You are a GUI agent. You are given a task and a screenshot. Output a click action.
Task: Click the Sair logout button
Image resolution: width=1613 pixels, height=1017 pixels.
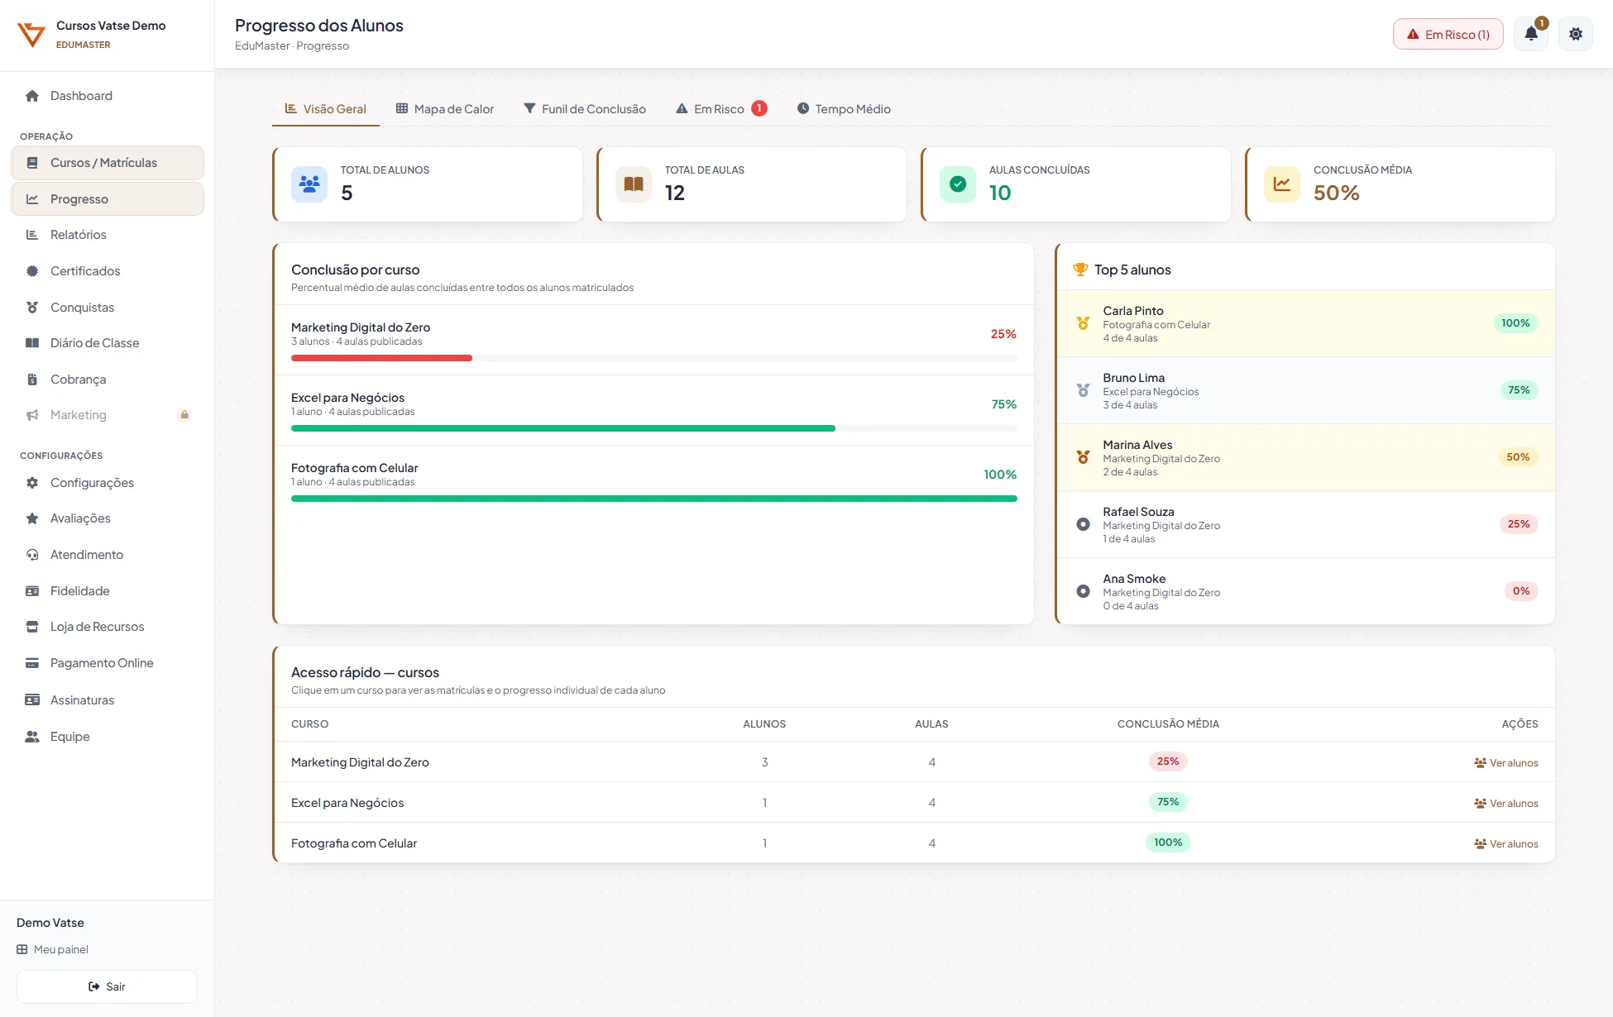pos(107,986)
